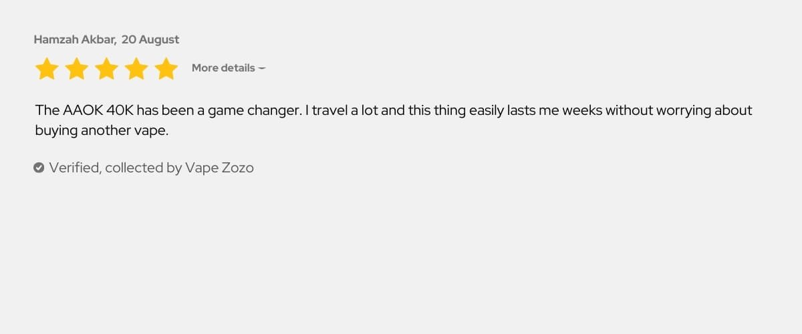Image resolution: width=802 pixels, height=334 pixels.
Task: Click the verified checkmark badge icon
Action: [x=39, y=168]
